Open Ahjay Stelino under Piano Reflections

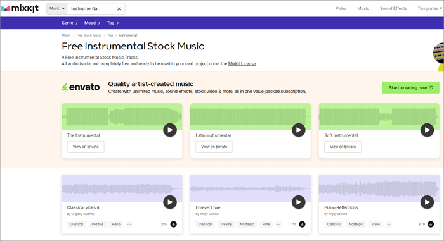(338, 214)
